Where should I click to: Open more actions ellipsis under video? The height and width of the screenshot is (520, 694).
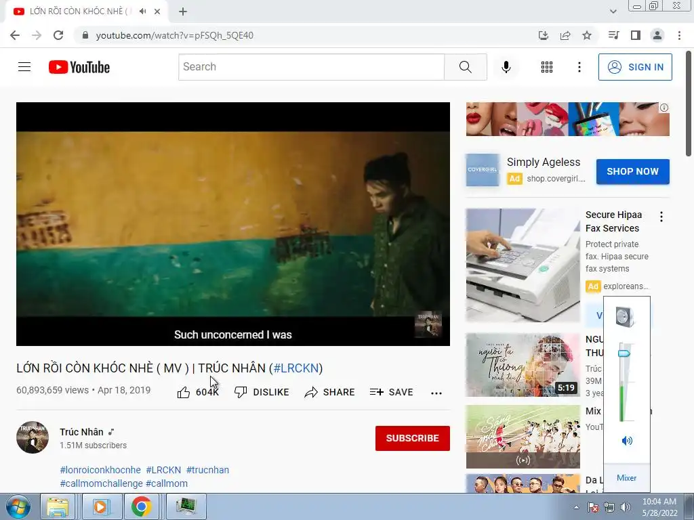pos(436,393)
